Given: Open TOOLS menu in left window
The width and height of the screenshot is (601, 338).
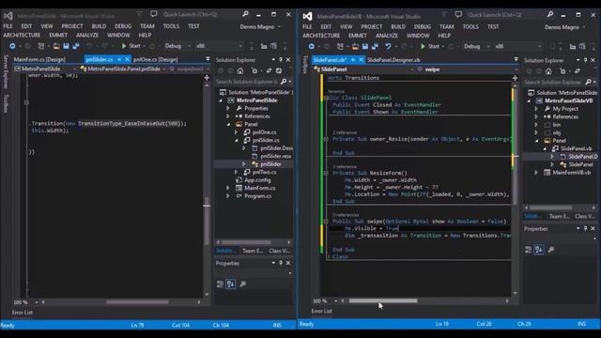Looking at the screenshot, I should point(171,26).
